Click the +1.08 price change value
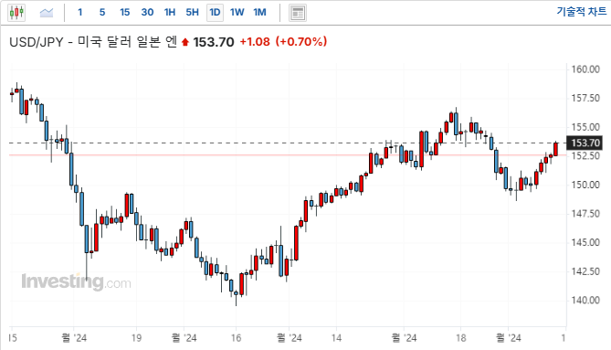 255,42
